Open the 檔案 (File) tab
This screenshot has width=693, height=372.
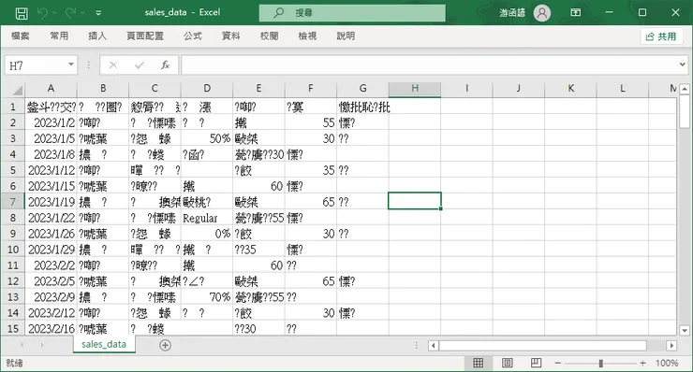pyautogui.click(x=21, y=36)
